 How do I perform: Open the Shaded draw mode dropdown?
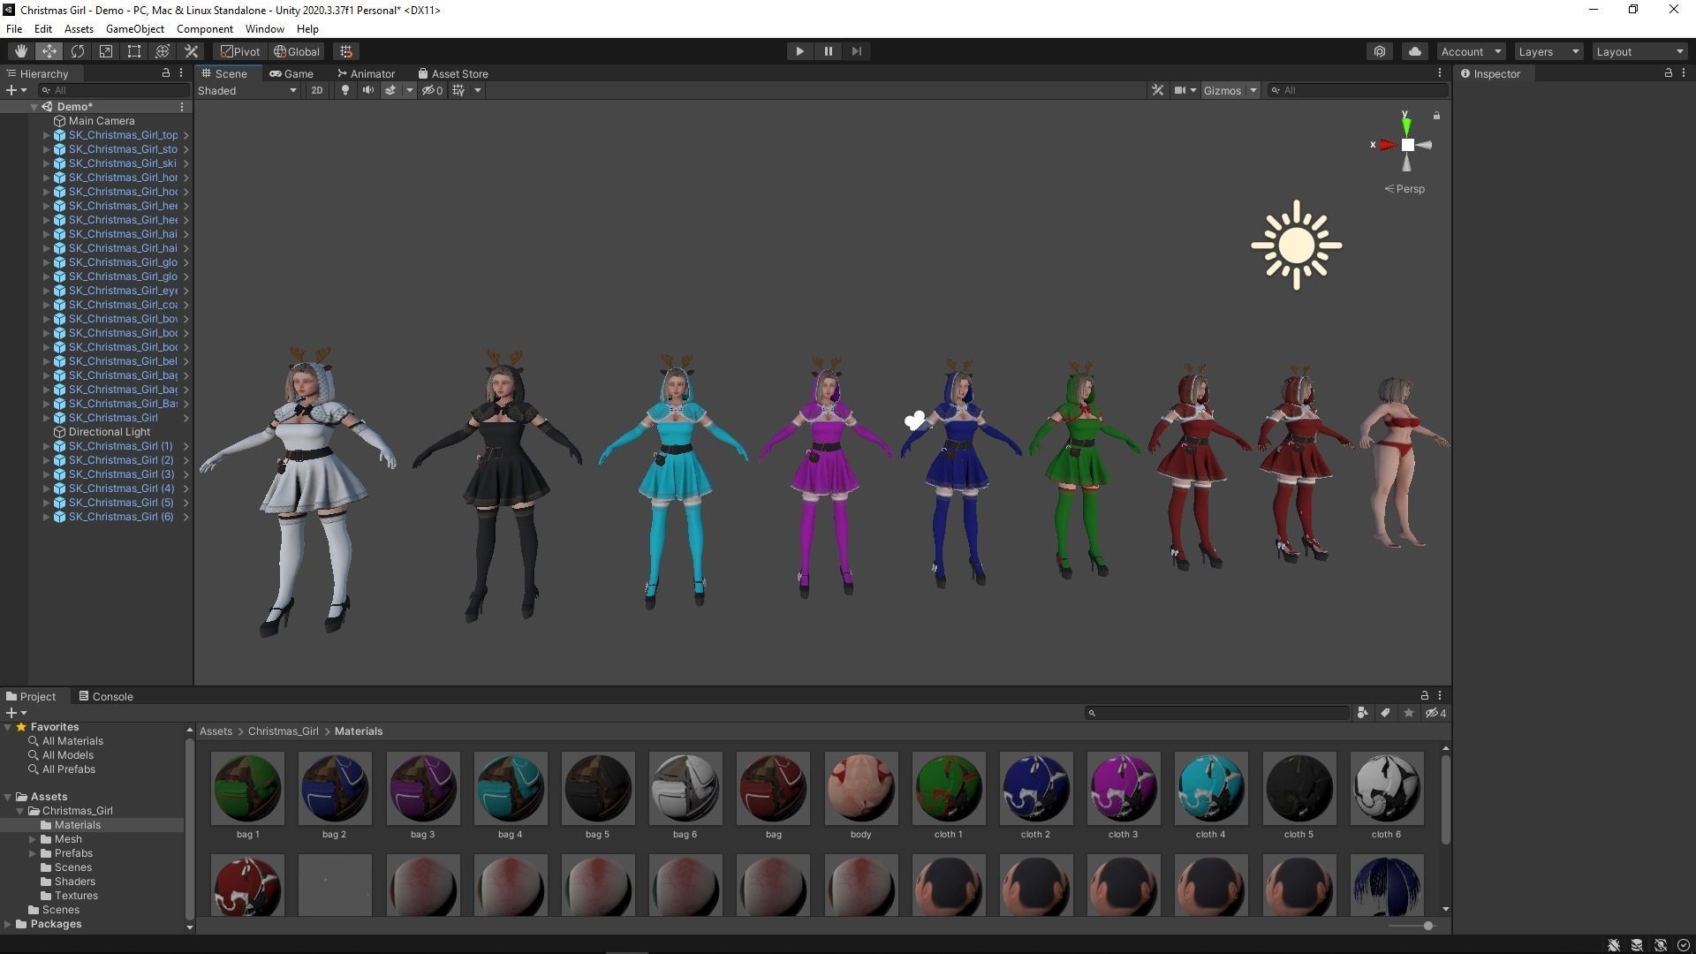[x=247, y=90]
